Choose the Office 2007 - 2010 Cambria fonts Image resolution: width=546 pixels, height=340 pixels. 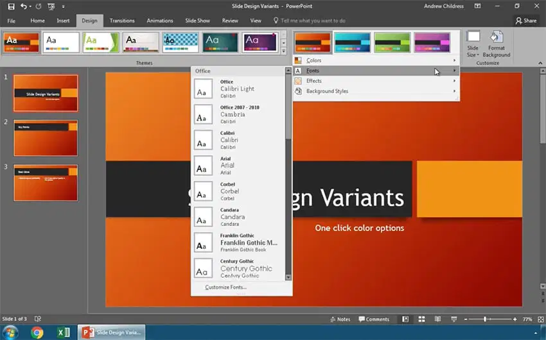click(238, 114)
